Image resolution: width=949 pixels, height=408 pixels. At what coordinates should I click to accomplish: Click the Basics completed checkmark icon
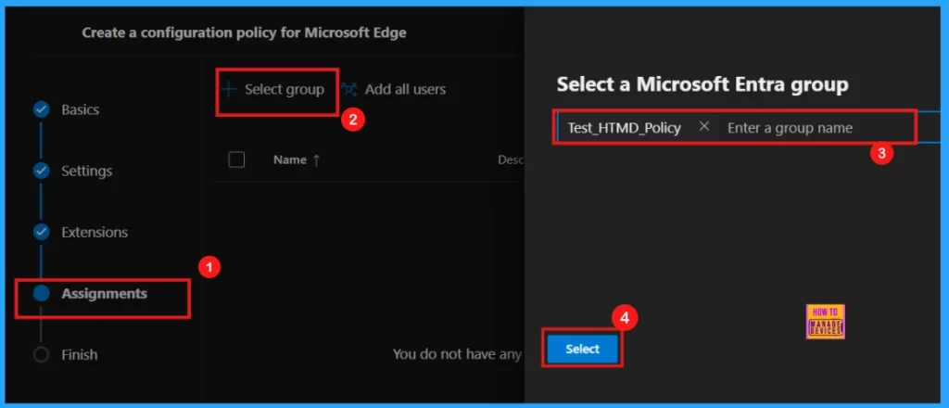(41, 109)
